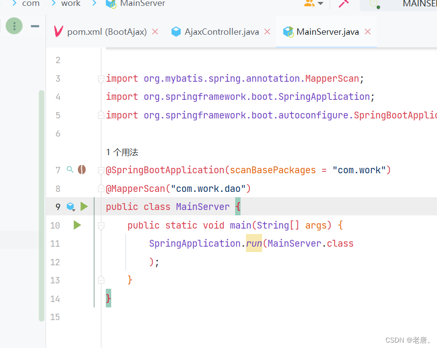Toggle the import fold marker on line 5
The width and height of the screenshot is (437, 348).
click(x=101, y=115)
